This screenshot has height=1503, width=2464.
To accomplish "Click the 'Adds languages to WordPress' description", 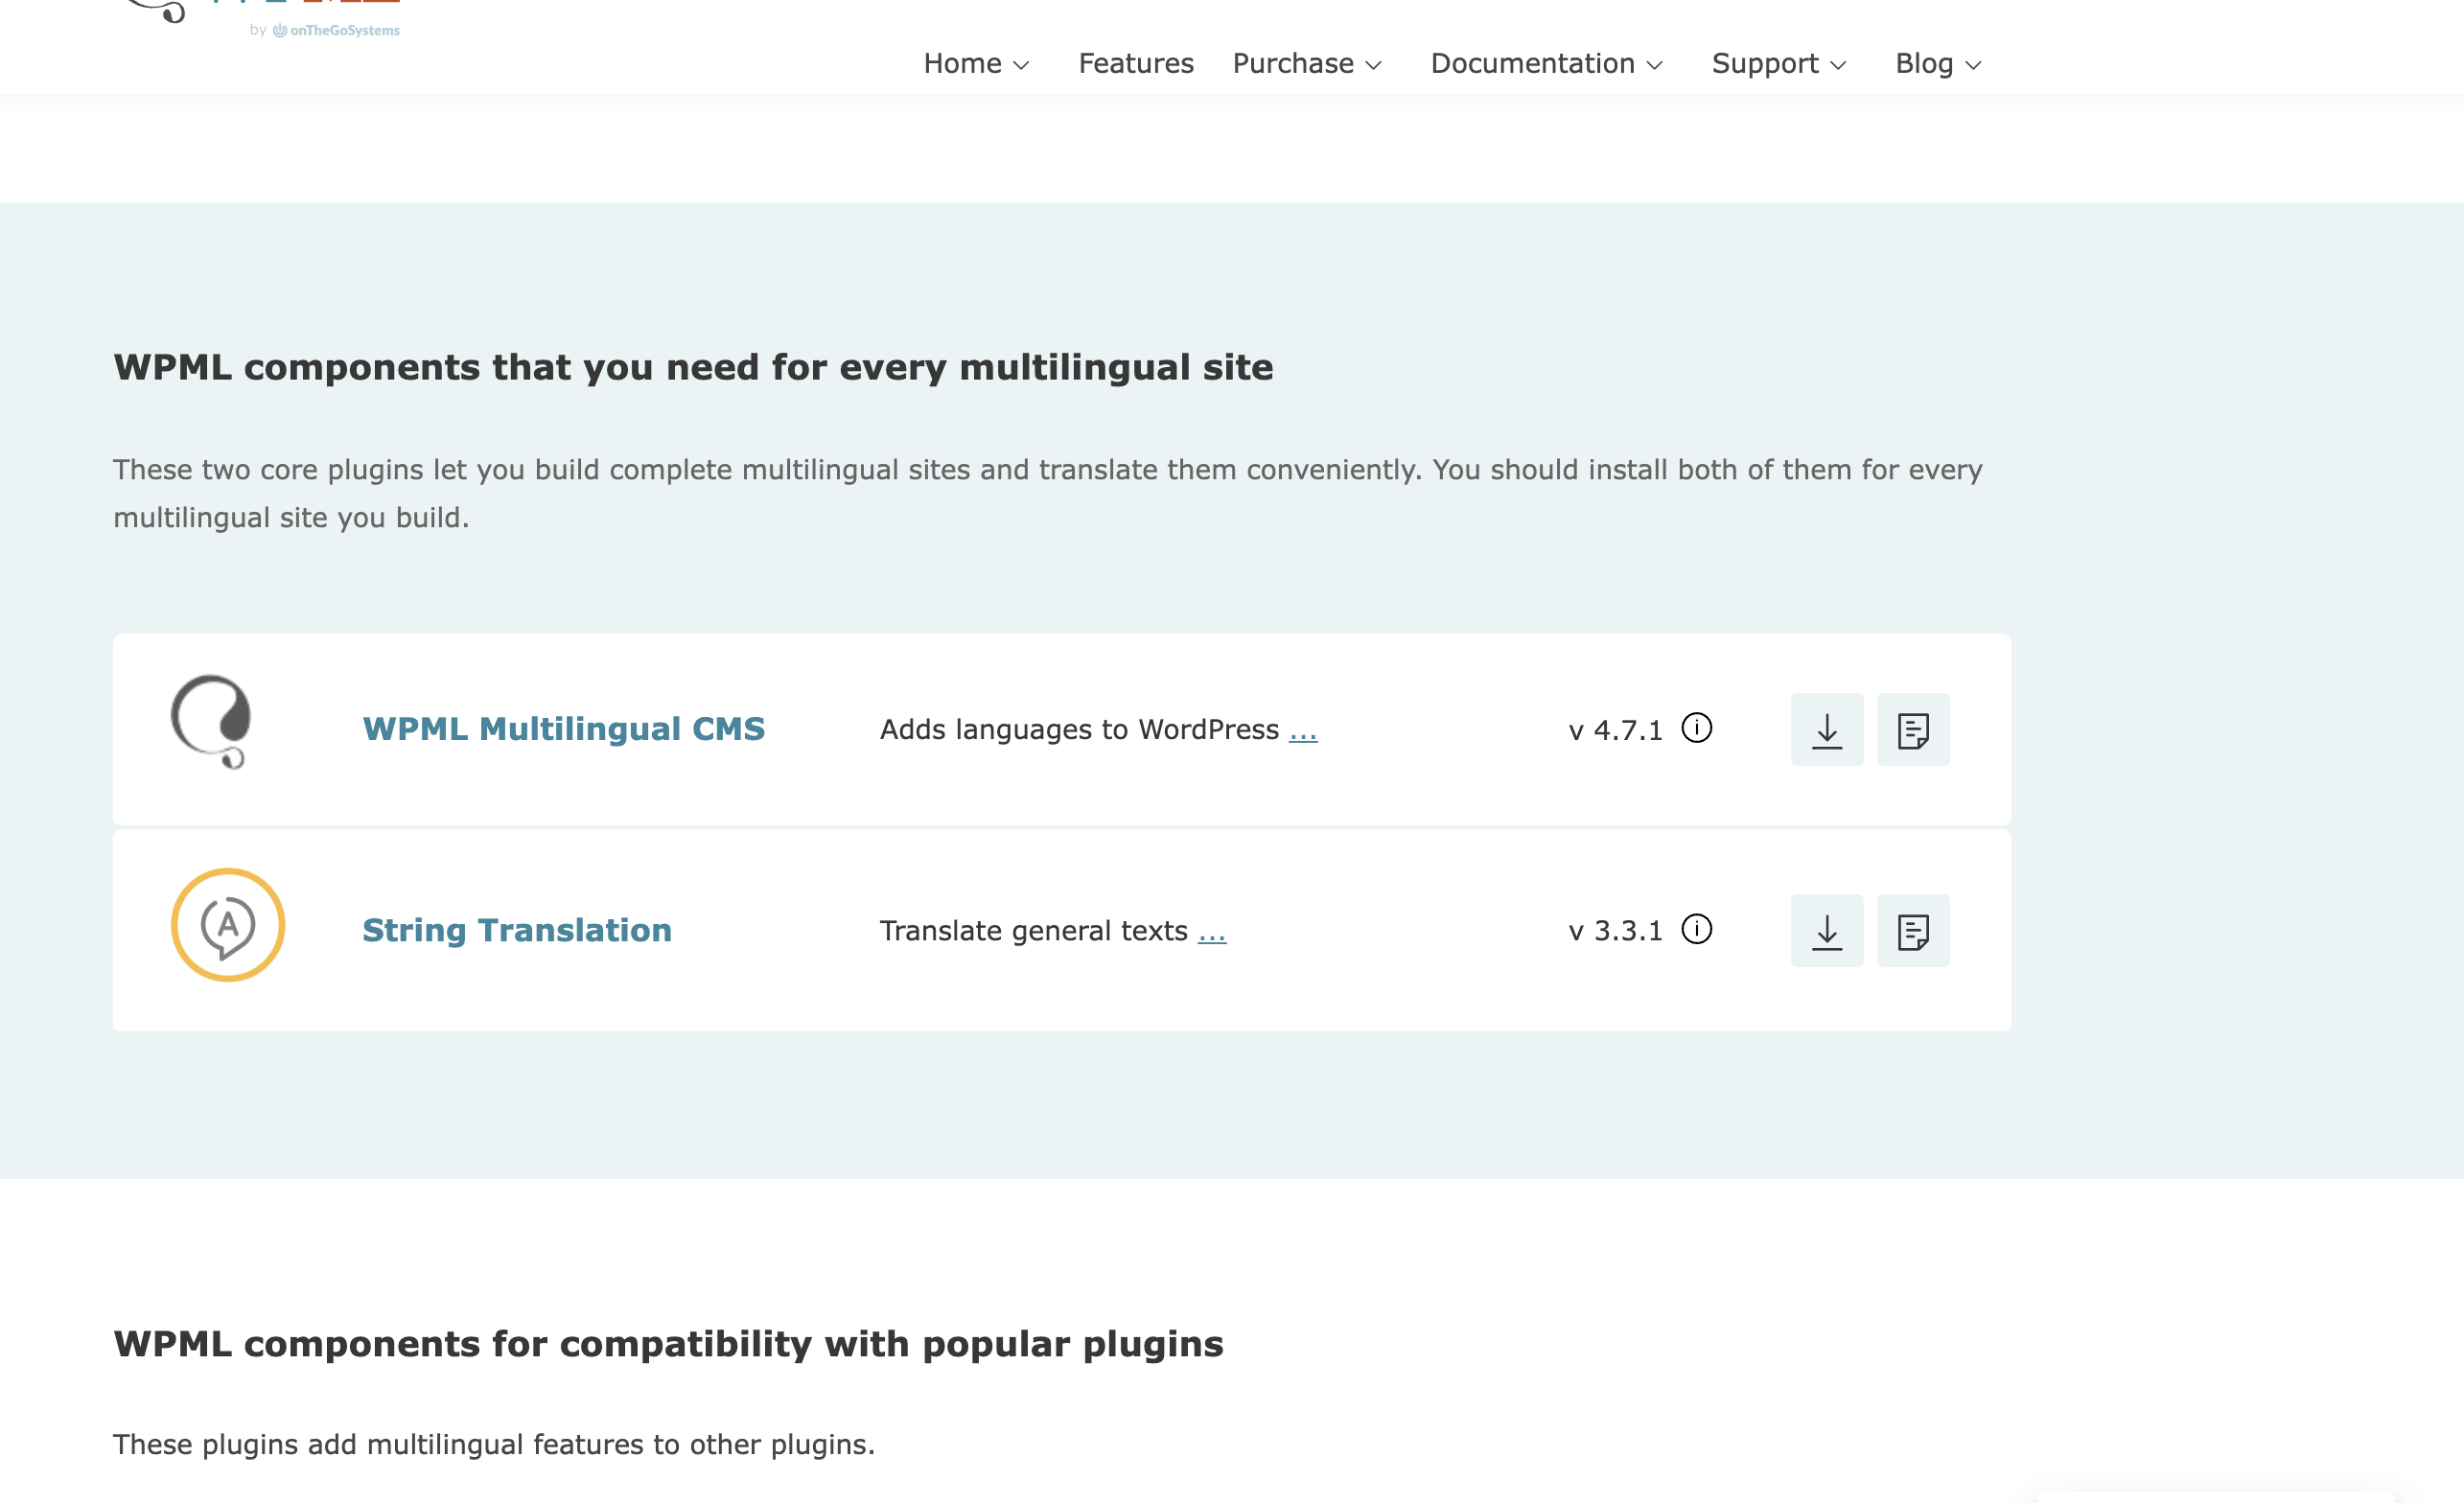I will point(1078,729).
